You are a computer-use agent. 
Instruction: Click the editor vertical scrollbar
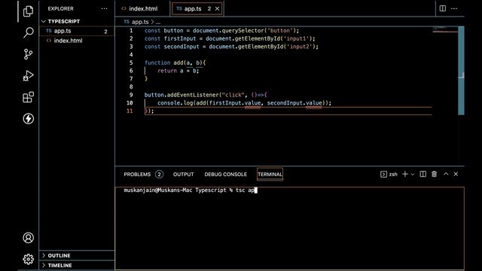461,71
